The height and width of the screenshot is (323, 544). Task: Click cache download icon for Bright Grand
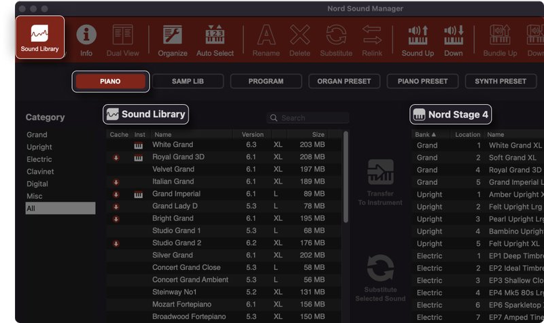(116, 219)
